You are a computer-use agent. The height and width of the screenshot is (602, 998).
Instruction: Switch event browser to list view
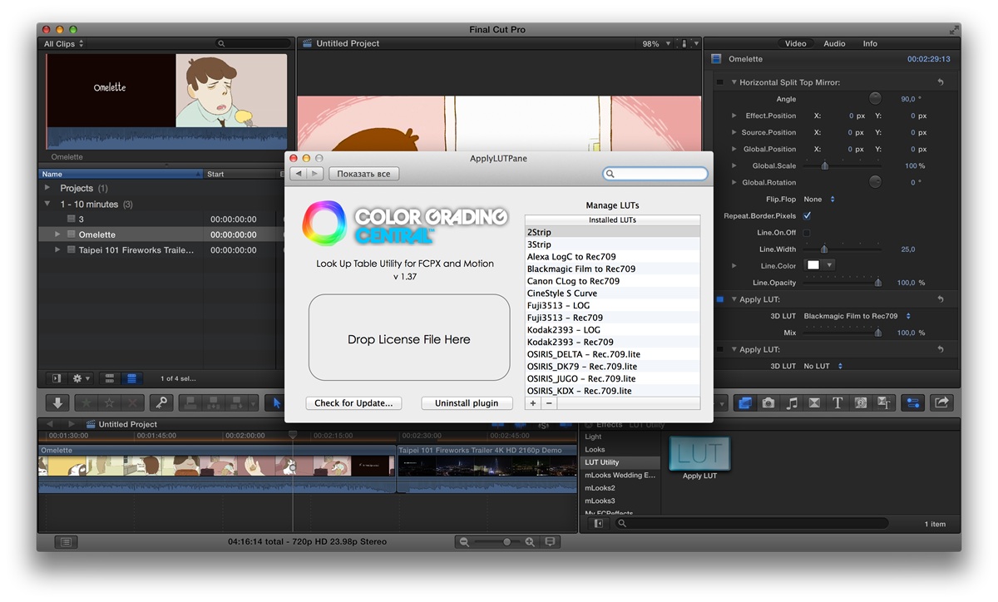click(x=131, y=378)
